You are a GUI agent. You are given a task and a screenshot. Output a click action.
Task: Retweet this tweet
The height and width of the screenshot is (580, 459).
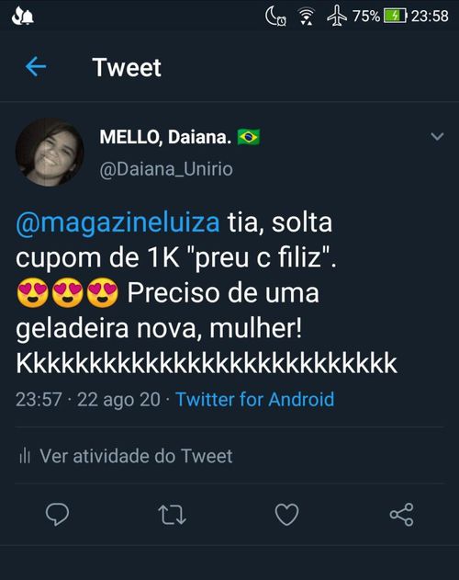point(172,515)
